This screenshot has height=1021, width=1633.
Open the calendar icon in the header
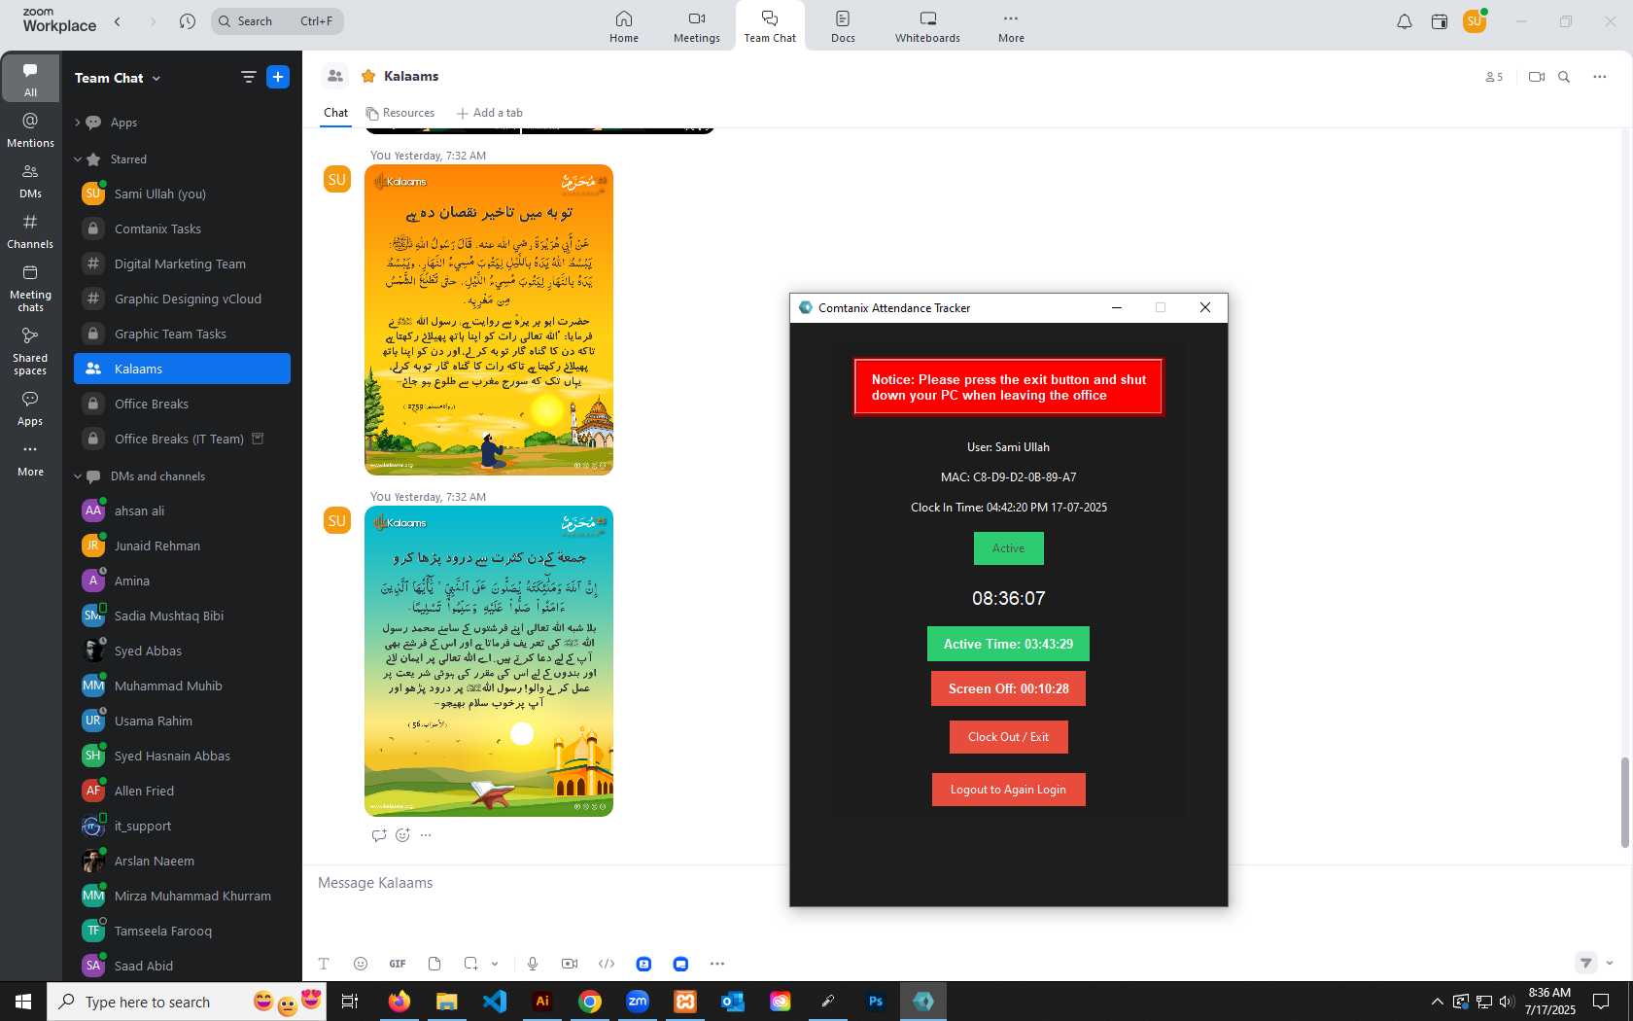click(x=1440, y=21)
